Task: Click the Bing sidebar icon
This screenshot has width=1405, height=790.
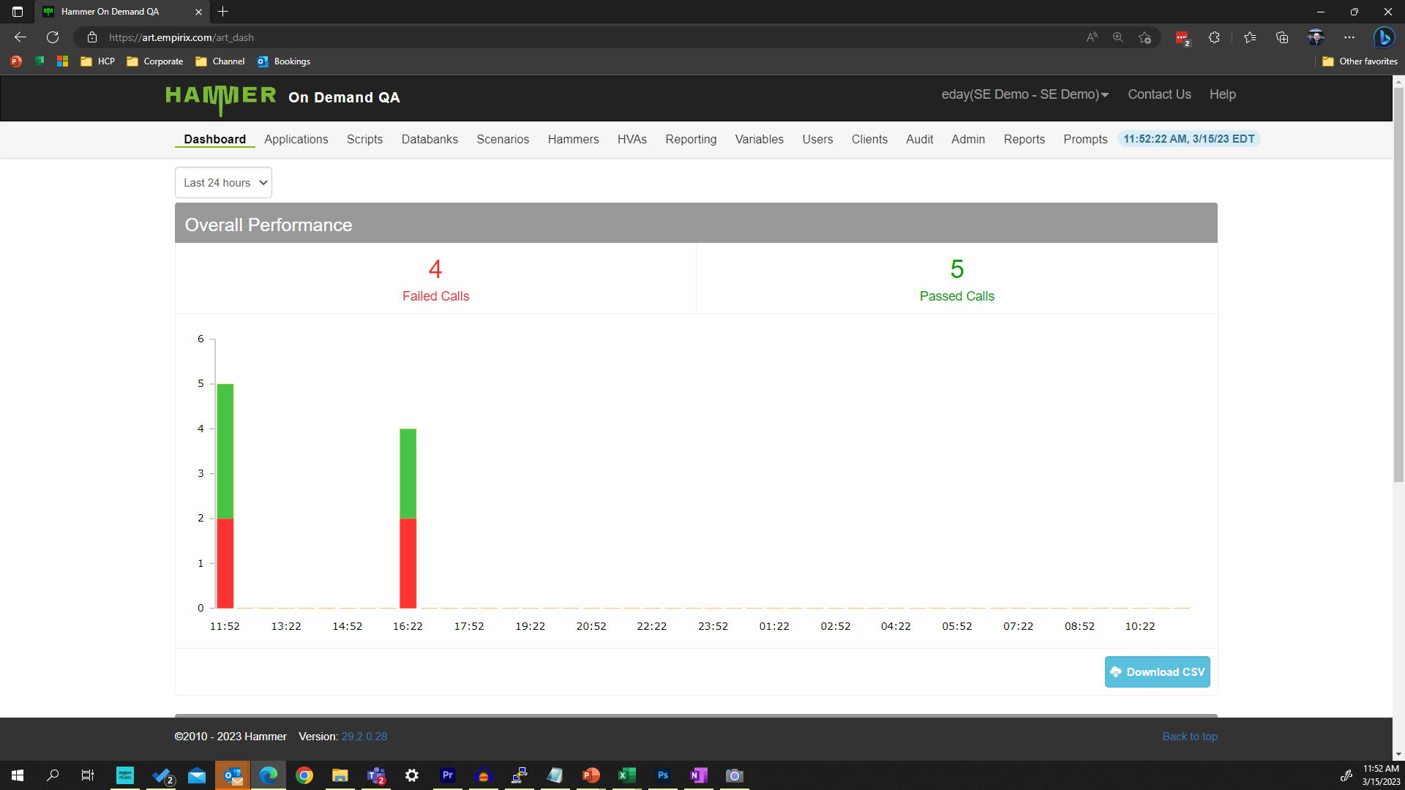Action: [1383, 37]
